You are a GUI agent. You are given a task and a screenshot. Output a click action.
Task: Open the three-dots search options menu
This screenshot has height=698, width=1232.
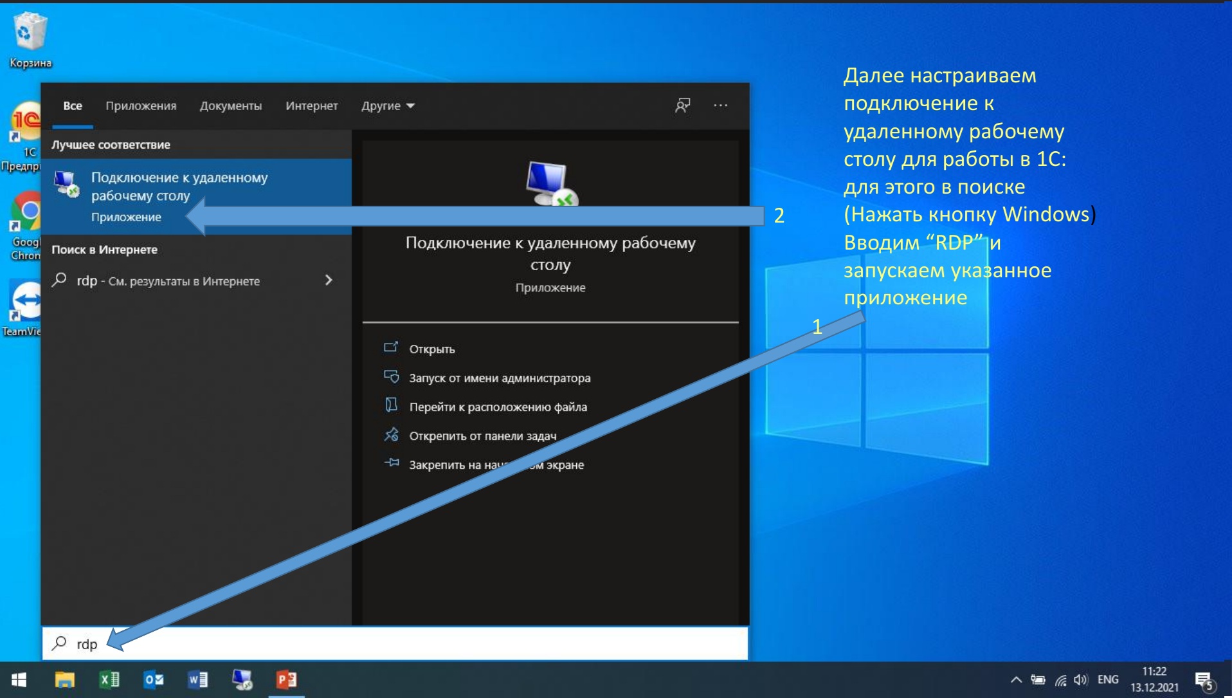point(720,106)
